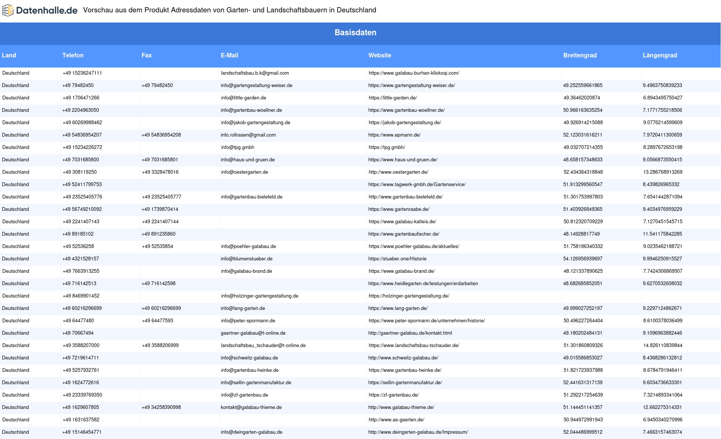Click phone number +49 60269988462
Screen dimensions: 721x439
(x=82, y=123)
